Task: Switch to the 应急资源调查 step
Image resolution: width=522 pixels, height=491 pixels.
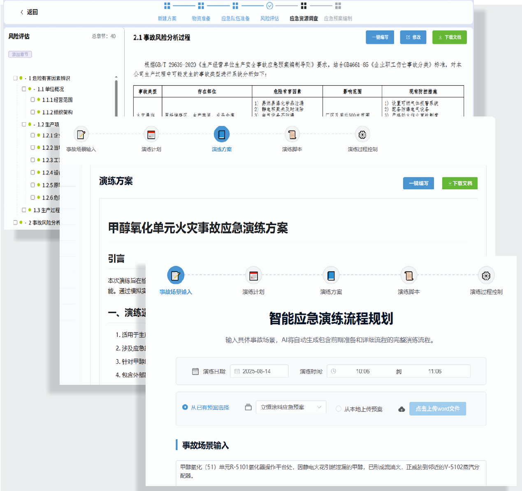Action: click(304, 19)
